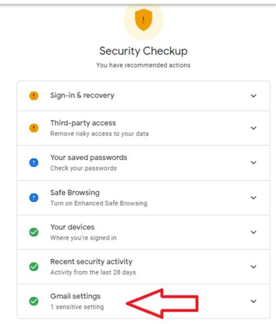This screenshot has height=324, width=276.
Task: Expand the Recent security activity section
Action: click(x=253, y=266)
